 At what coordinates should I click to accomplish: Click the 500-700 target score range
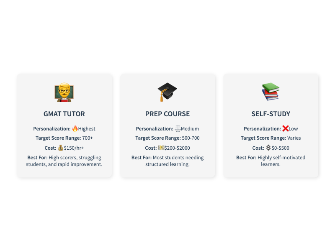pos(191,138)
